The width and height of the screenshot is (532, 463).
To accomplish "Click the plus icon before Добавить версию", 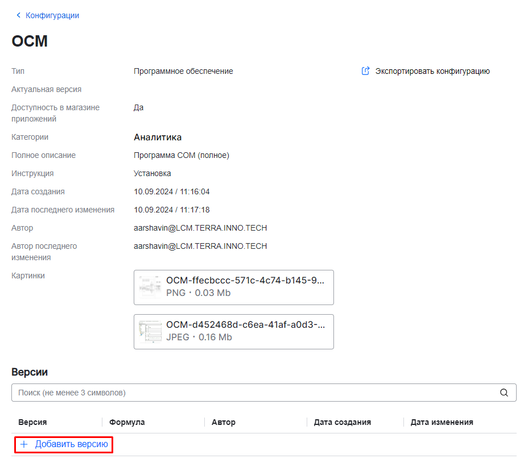I will click(x=24, y=444).
